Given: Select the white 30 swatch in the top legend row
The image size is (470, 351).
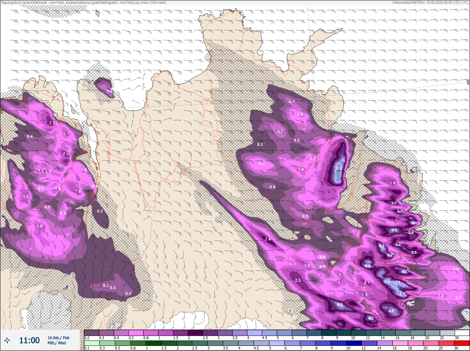Looking at the screenshot, I should (x=462, y=333).
